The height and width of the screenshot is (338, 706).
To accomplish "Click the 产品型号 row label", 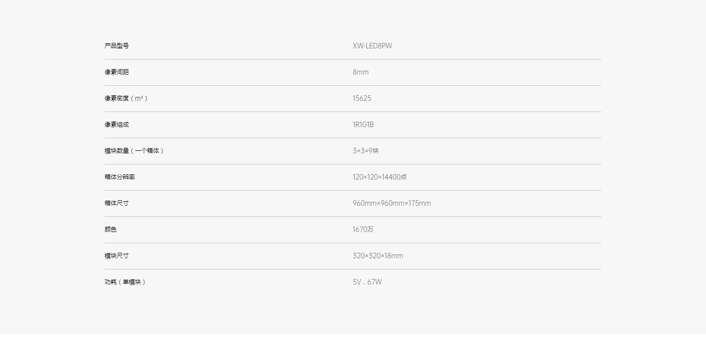I will (116, 46).
